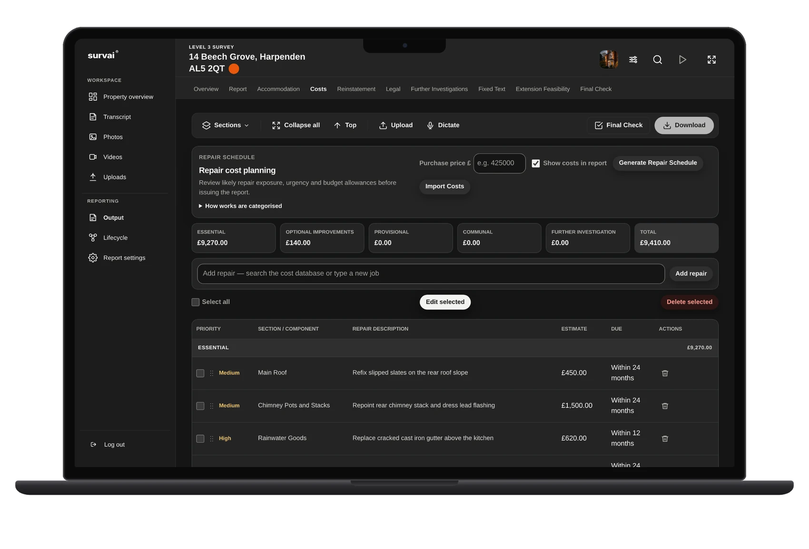Open the settings sliders icon in header
This screenshot has height=549, width=809.
633,59
